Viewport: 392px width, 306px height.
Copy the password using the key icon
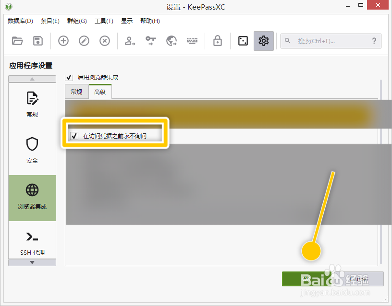click(x=150, y=41)
